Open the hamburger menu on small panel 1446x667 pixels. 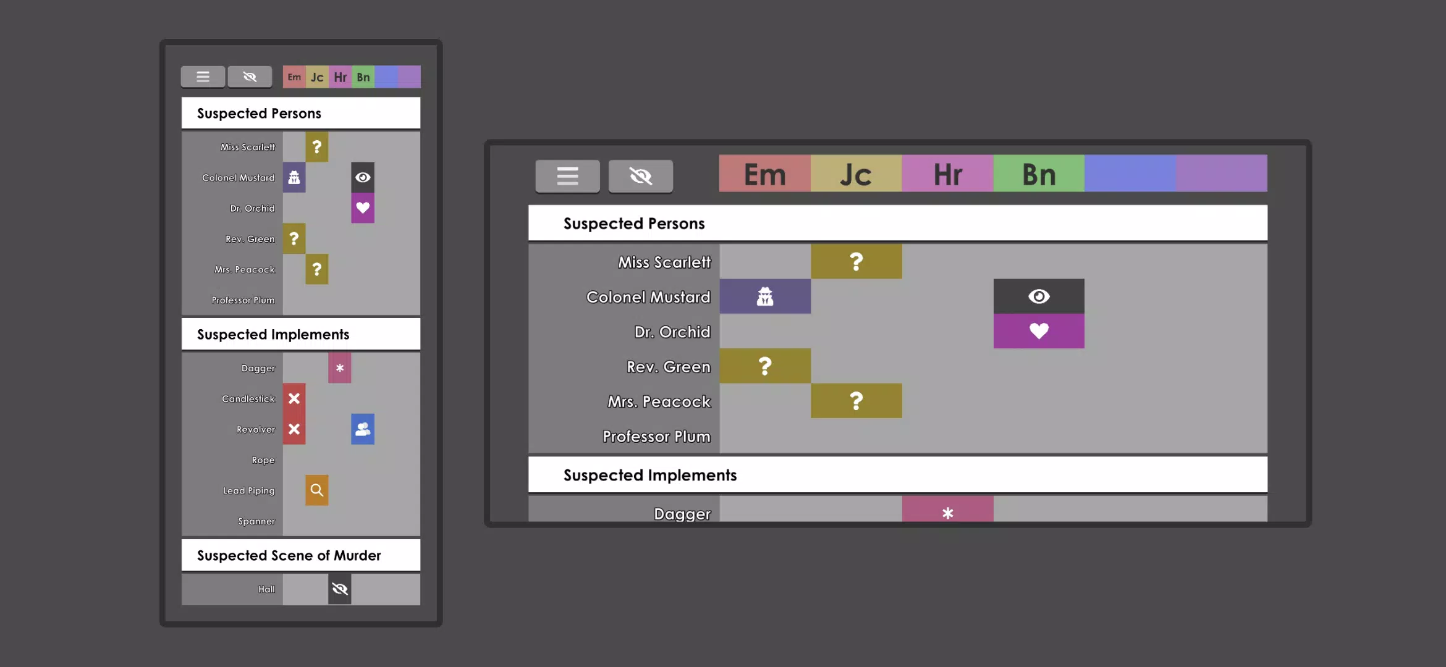203,77
